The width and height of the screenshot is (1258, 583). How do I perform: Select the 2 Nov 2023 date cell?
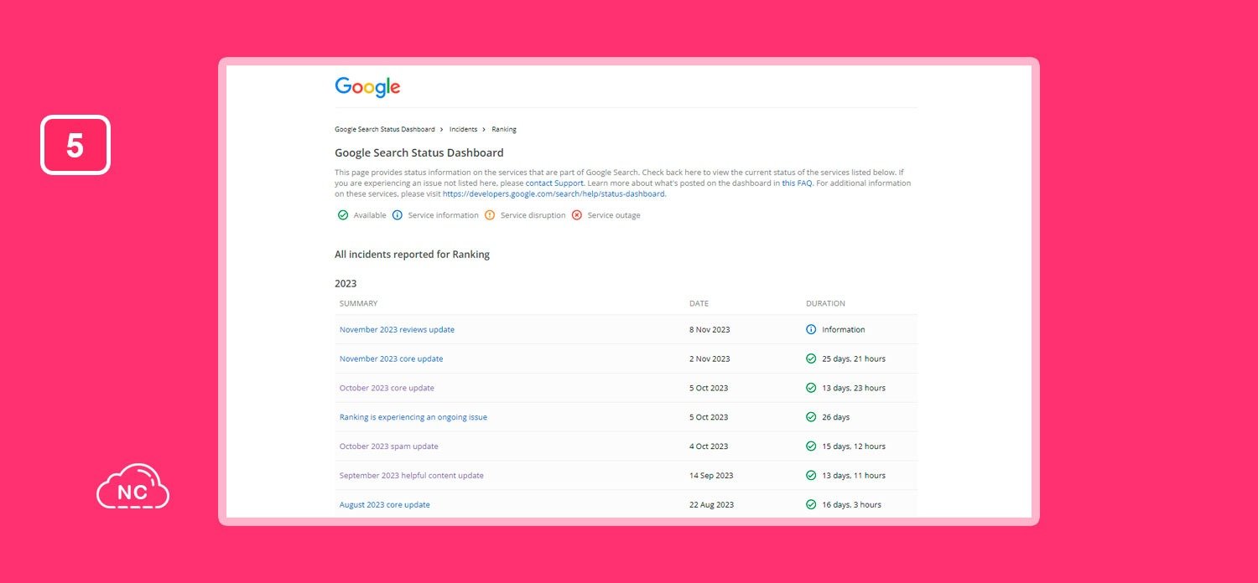[x=710, y=359]
